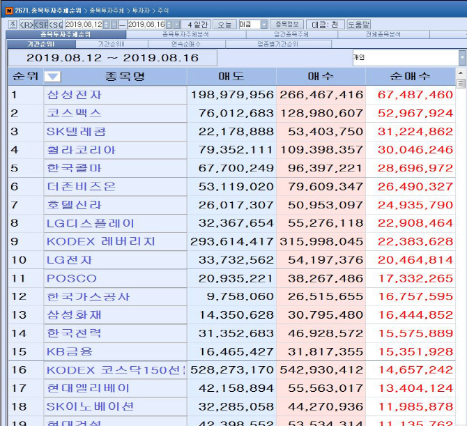Click net-buy value 31,224,862
This screenshot has width=467, height=426.
[415, 132]
